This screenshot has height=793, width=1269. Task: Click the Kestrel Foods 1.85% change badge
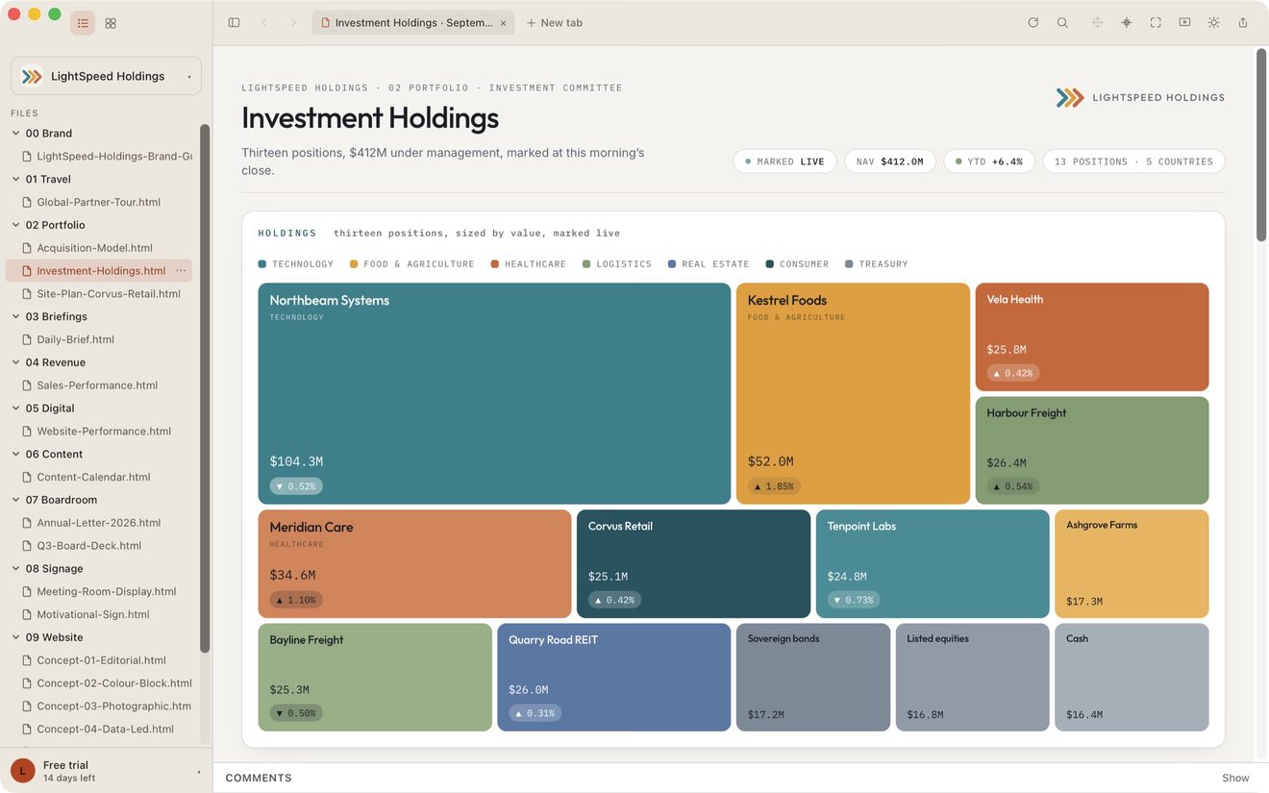click(x=774, y=486)
